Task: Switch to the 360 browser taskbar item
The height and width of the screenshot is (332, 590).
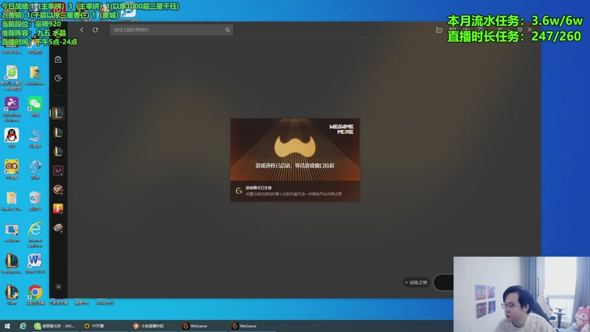Action: pos(55,326)
